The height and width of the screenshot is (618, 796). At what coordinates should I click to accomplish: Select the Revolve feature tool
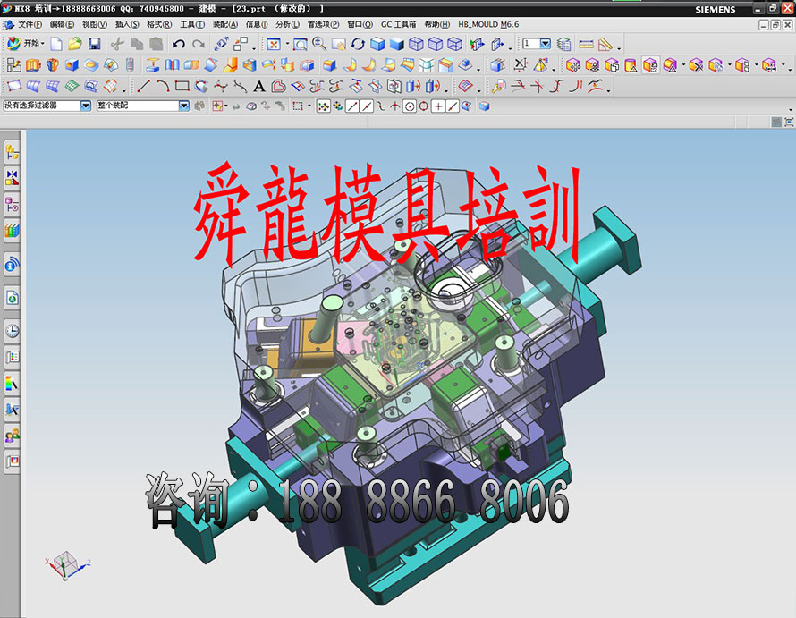point(52,65)
